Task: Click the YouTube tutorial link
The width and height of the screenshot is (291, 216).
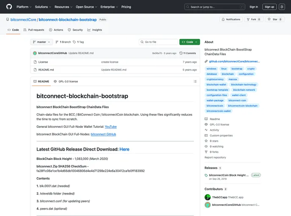Action: pyautogui.click(x=111, y=127)
